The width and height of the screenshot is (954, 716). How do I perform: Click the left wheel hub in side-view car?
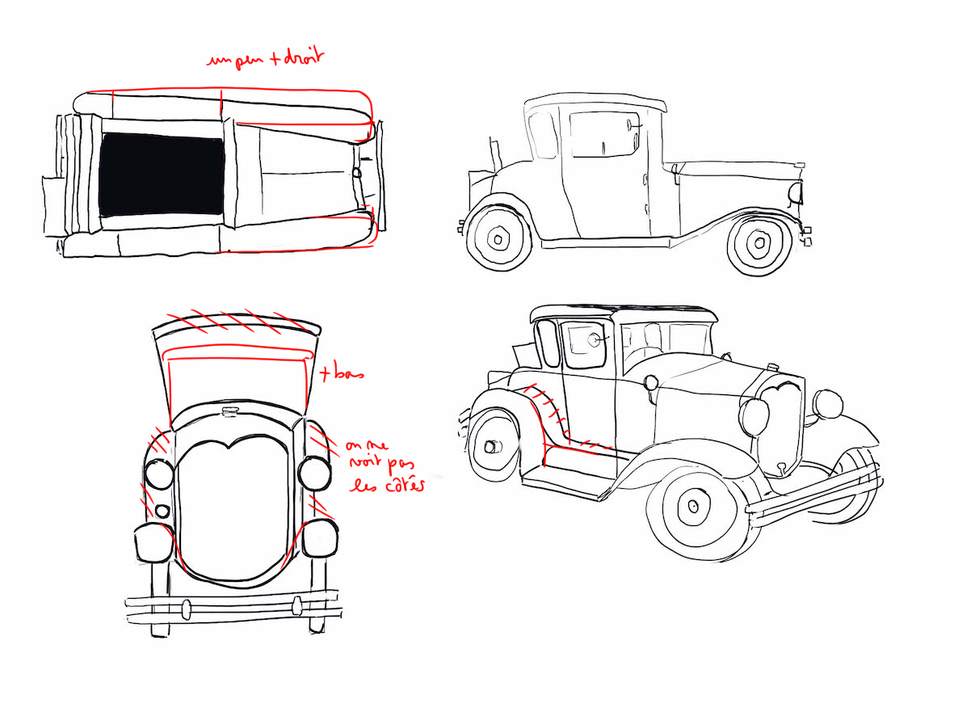pyautogui.click(x=498, y=238)
